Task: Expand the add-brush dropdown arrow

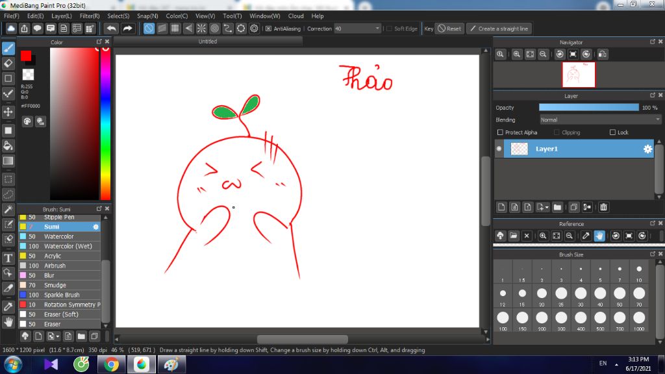Action: point(57,337)
